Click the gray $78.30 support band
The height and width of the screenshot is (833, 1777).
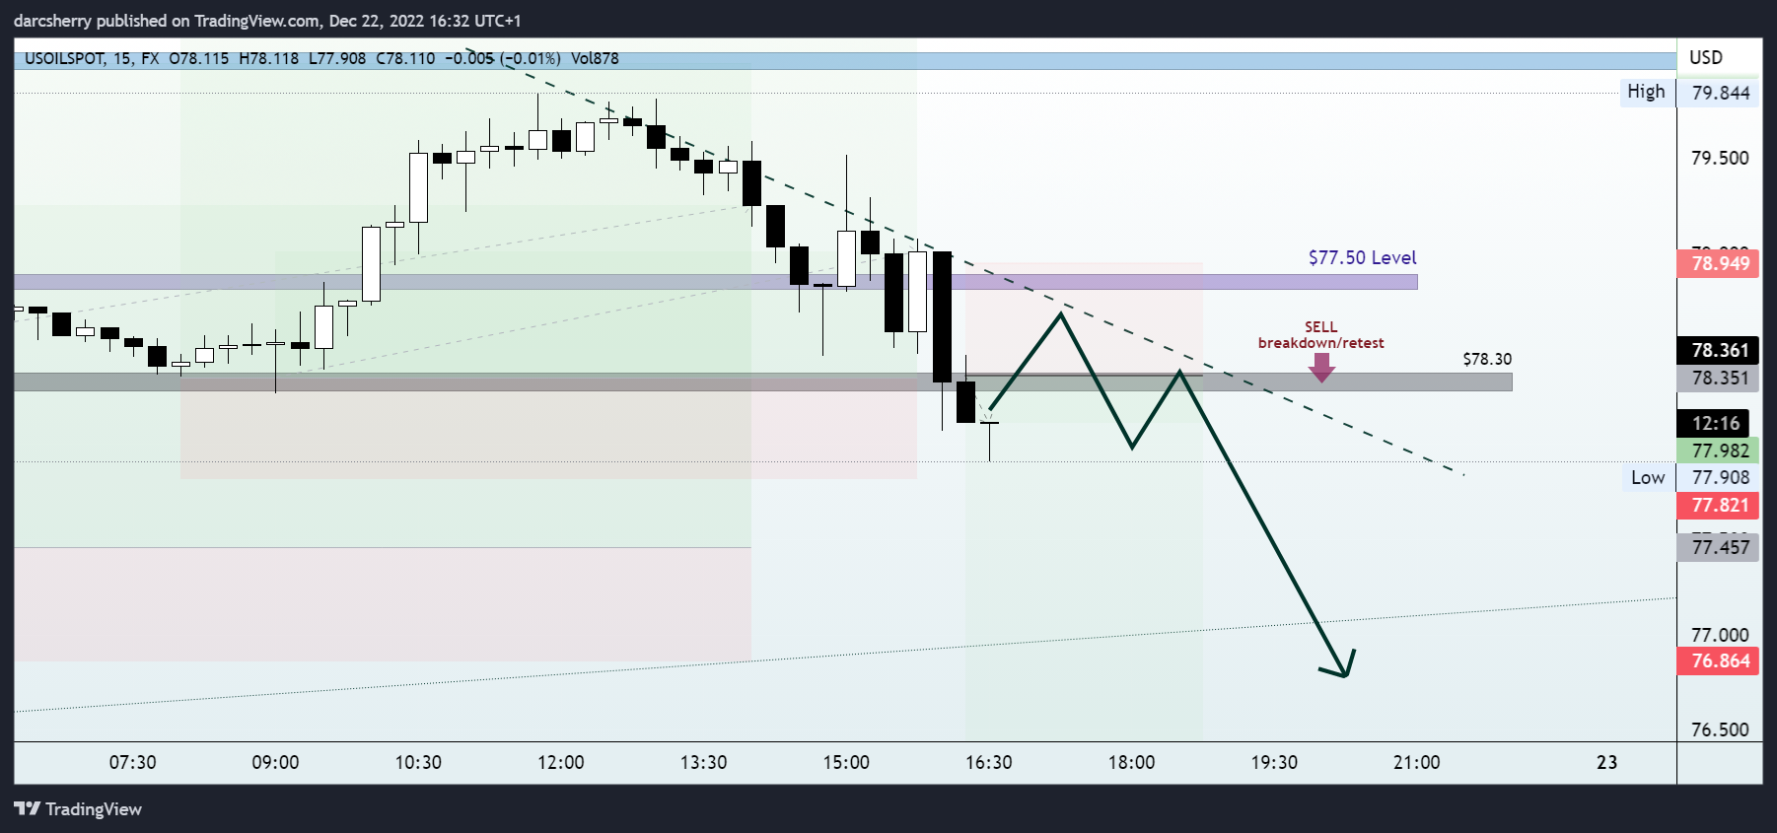[x=762, y=382]
